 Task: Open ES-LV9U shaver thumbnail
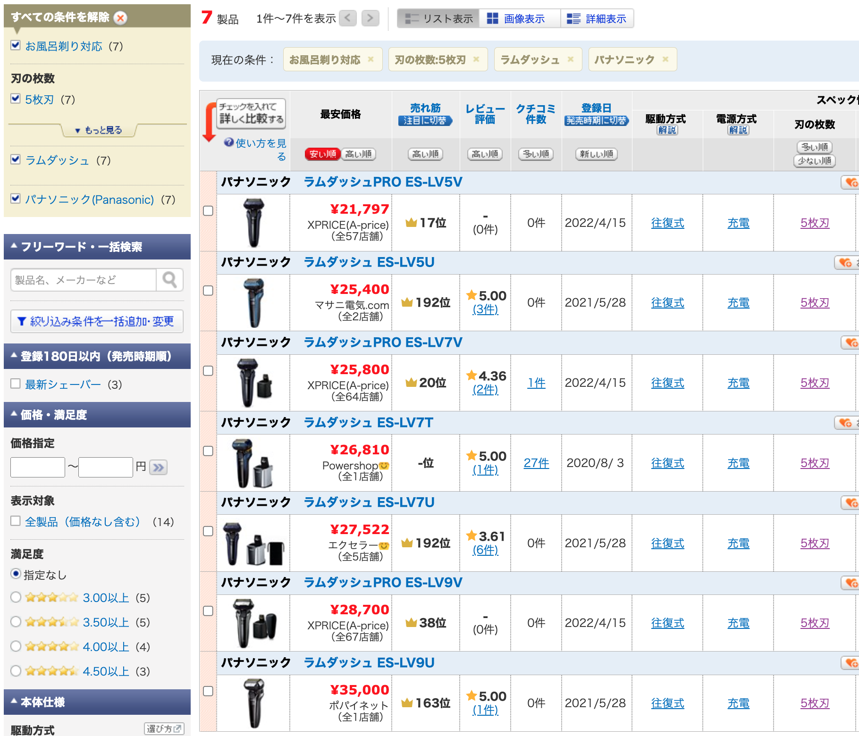(253, 703)
